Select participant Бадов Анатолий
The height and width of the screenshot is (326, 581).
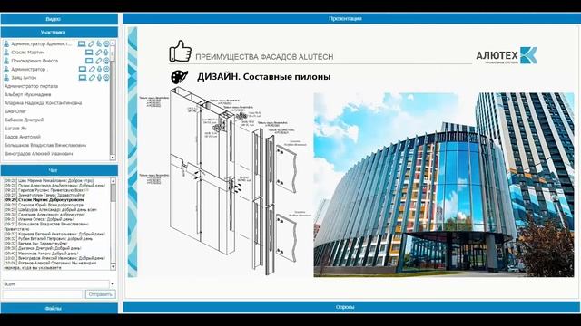23,137
